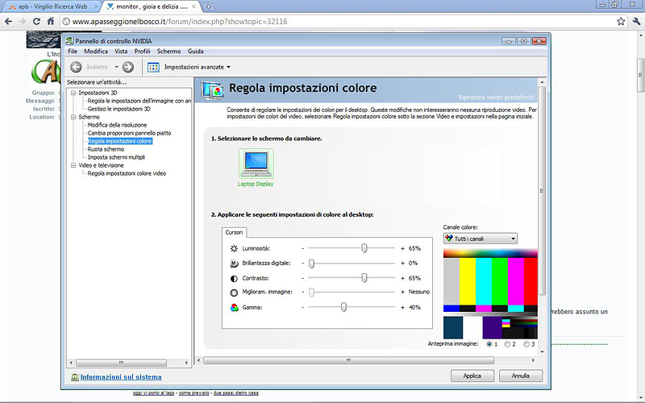The width and height of the screenshot is (645, 403).
Task: Select Anteprima immagine option 2
Action: [507, 344]
